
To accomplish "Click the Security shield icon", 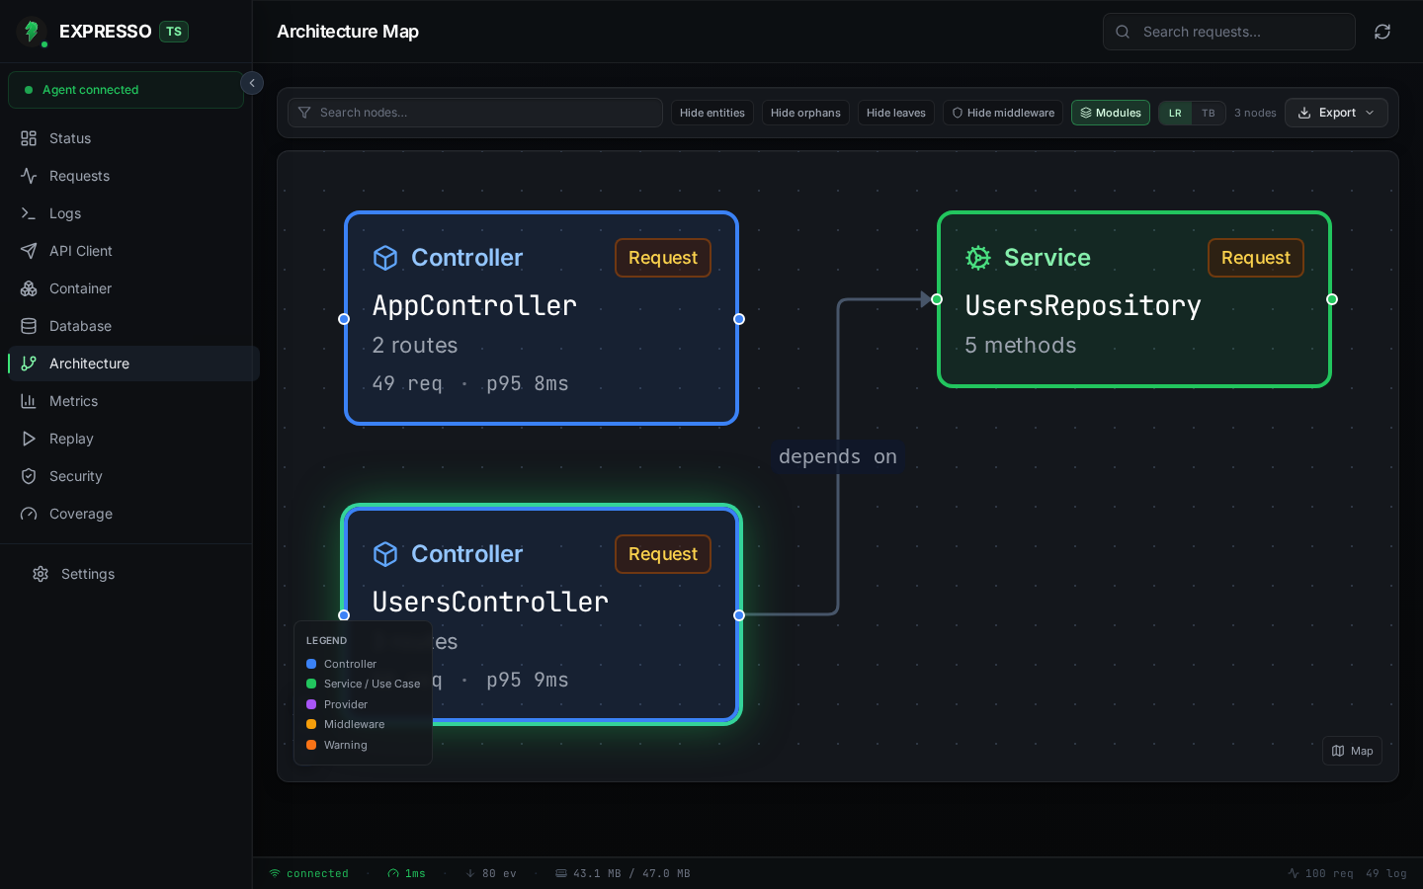I will pyautogui.click(x=29, y=476).
